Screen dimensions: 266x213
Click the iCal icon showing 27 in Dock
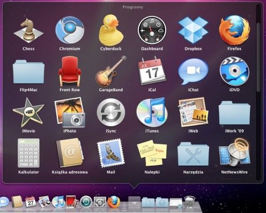click(x=31, y=202)
